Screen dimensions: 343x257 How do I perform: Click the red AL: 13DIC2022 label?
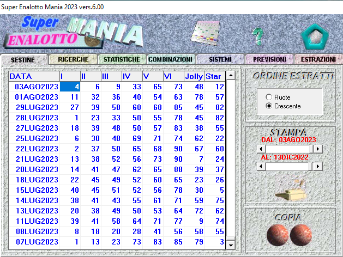pyautogui.click(x=285, y=157)
